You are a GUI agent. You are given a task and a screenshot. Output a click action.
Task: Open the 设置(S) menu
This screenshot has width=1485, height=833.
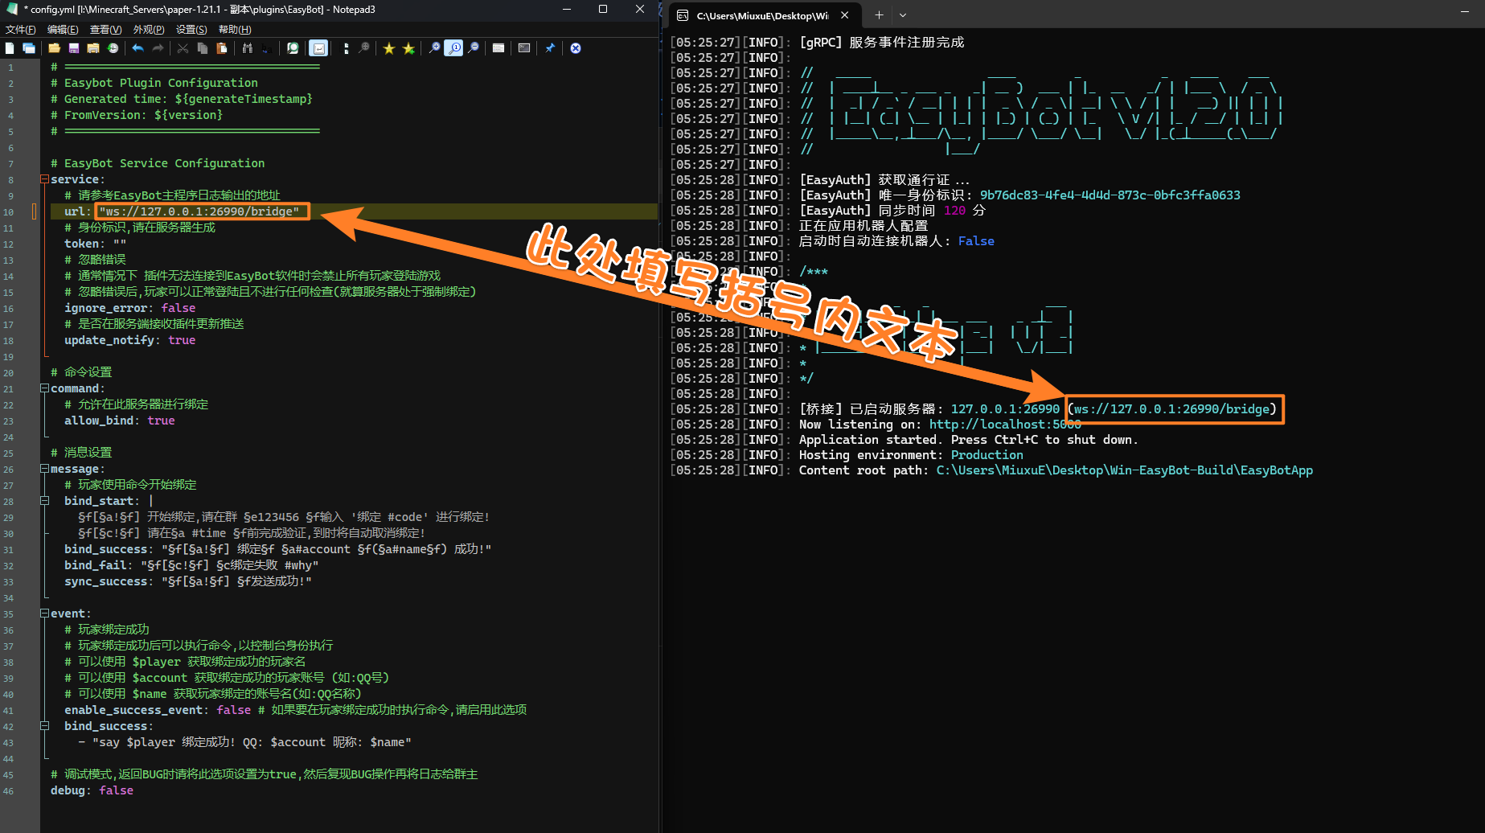(191, 29)
